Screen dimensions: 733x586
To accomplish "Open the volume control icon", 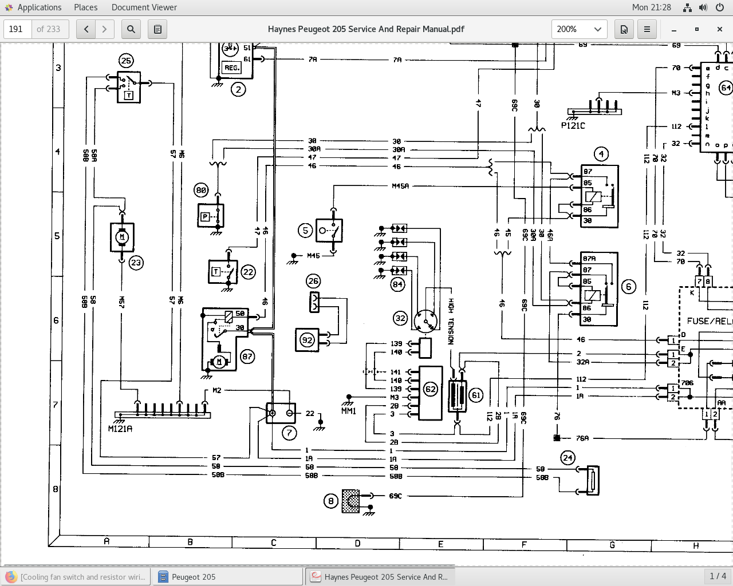I will click(703, 7).
